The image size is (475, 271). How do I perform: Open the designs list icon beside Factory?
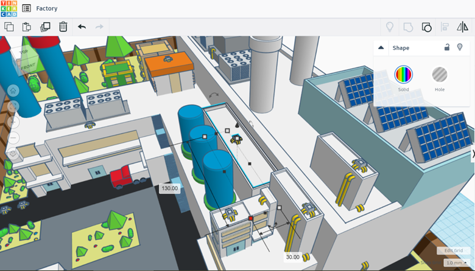point(27,9)
